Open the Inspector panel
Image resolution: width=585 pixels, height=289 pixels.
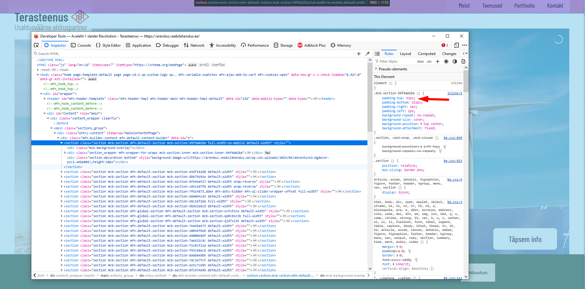(x=55, y=45)
